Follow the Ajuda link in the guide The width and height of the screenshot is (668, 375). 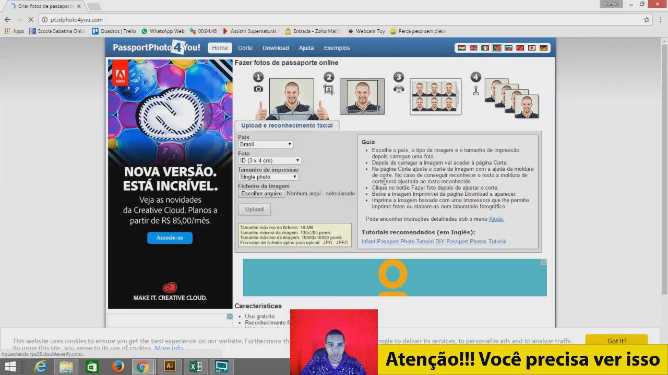(496, 219)
